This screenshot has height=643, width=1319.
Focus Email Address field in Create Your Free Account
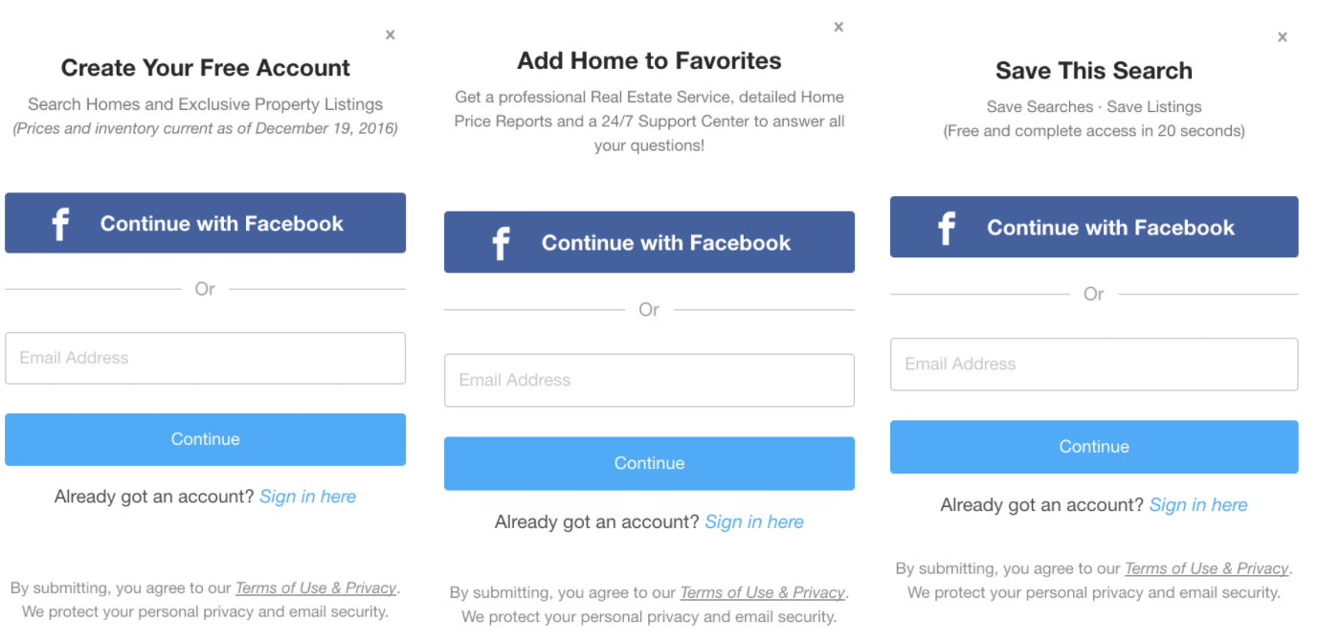pyautogui.click(x=205, y=358)
